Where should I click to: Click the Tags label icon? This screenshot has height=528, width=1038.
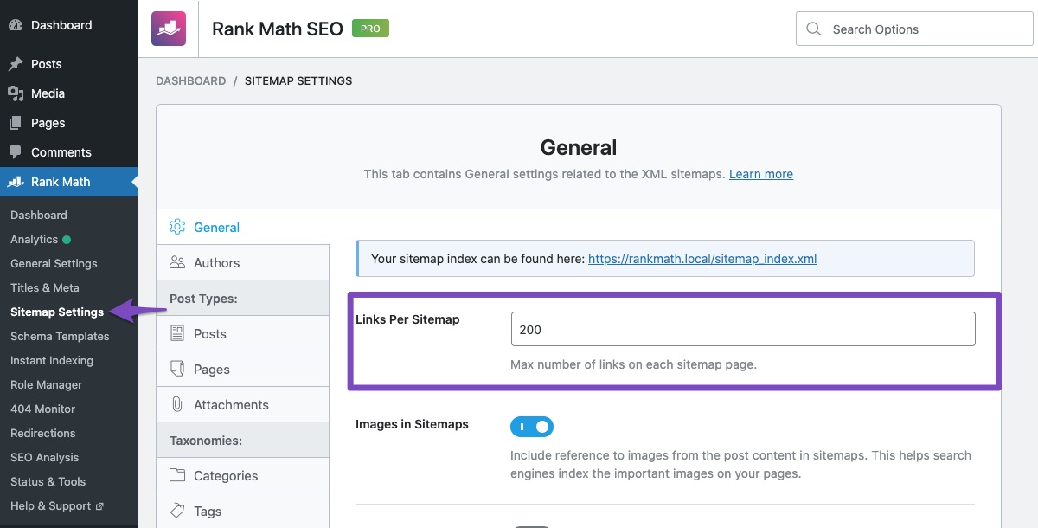177,511
